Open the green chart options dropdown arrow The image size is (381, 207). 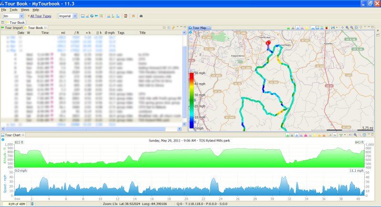click(345, 135)
